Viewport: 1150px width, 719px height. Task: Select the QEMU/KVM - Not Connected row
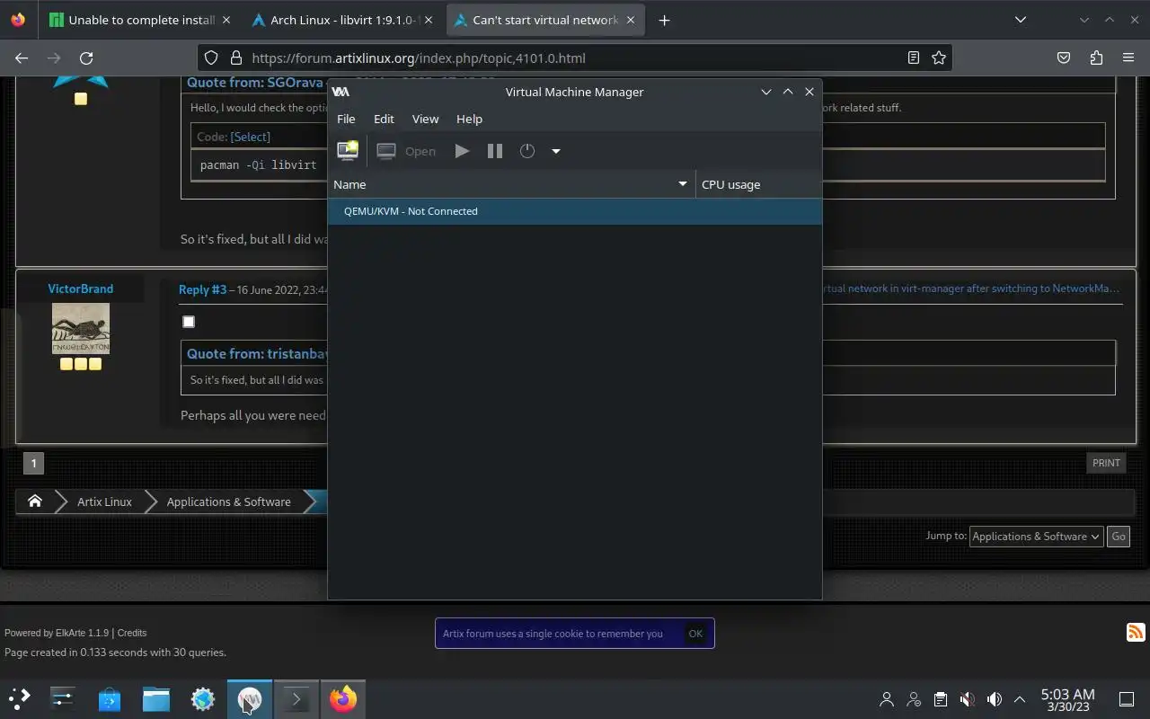tap(575, 211)
